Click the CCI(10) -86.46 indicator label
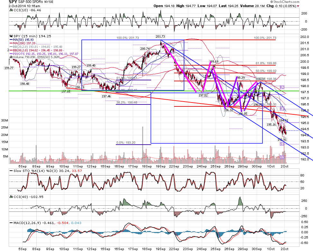The height and width of the screenshot is (251, 313). point(27,10)
